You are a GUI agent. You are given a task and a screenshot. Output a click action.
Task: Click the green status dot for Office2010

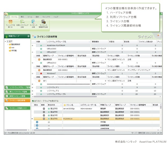[x=41, y=63]
